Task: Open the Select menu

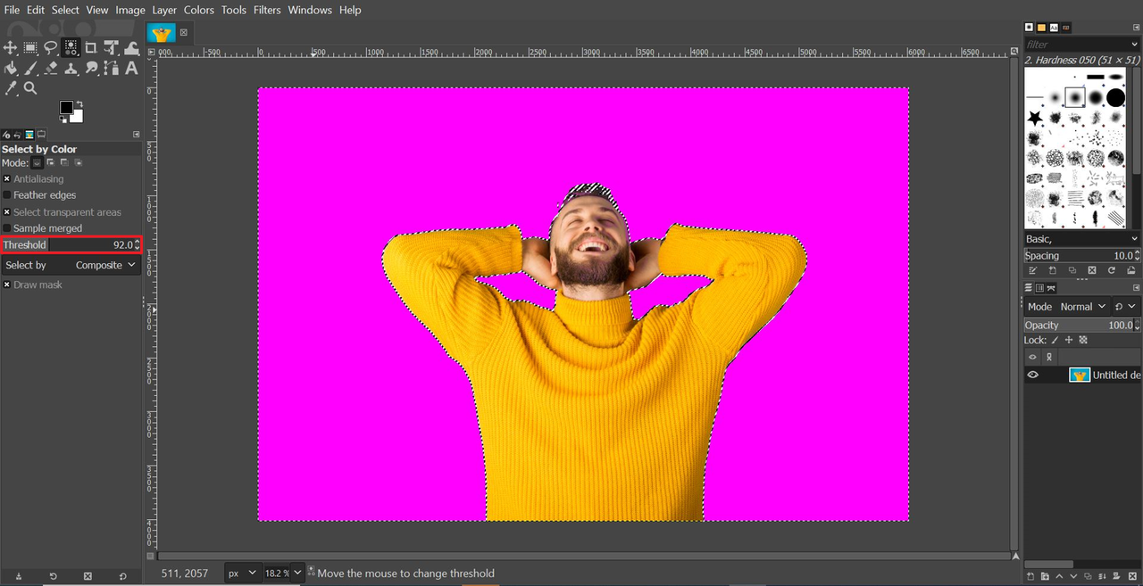Action: pyautogui.click(x=65, y=10)
